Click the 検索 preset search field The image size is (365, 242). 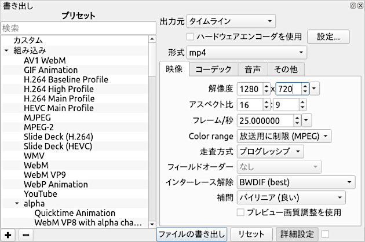click(x=78, y=28)
